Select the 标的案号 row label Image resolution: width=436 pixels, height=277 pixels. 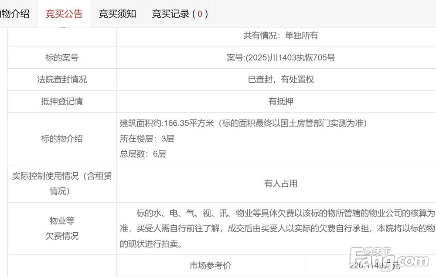pyautogui.click(x=62, y=58)
